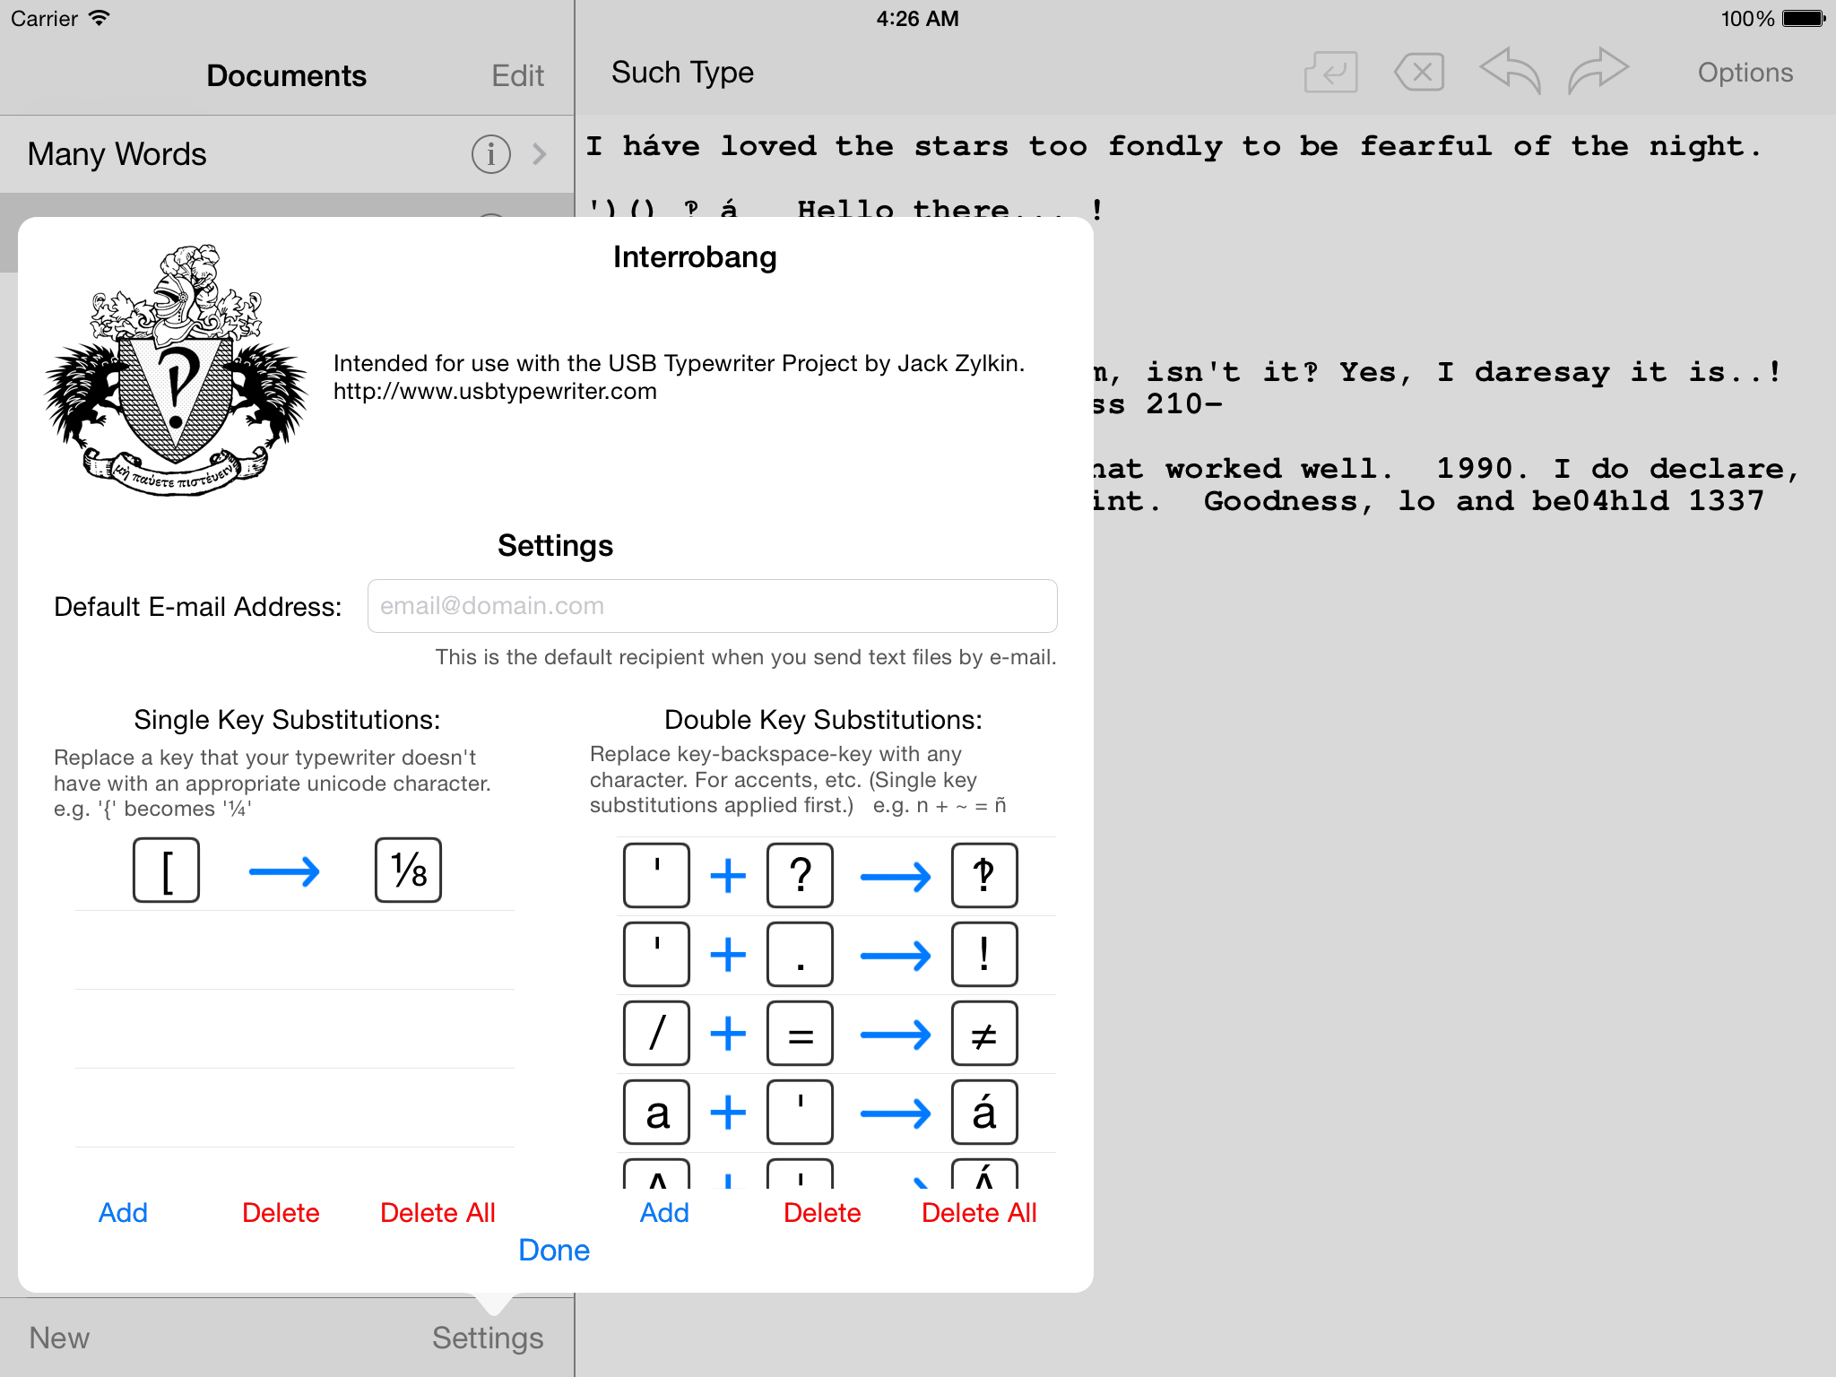Expand Many Words row chevron
1836x1377 pixels.
pyautogui.click(x=539, y=154)
